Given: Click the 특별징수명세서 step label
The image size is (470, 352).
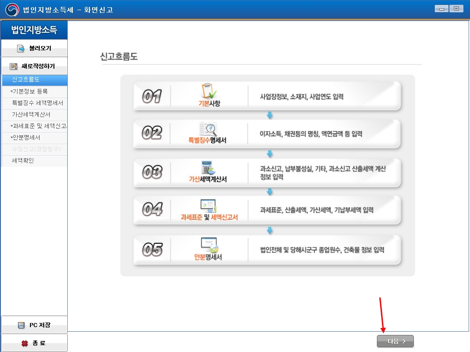Looking at the screenshot, I should click(x=207, y=141).
